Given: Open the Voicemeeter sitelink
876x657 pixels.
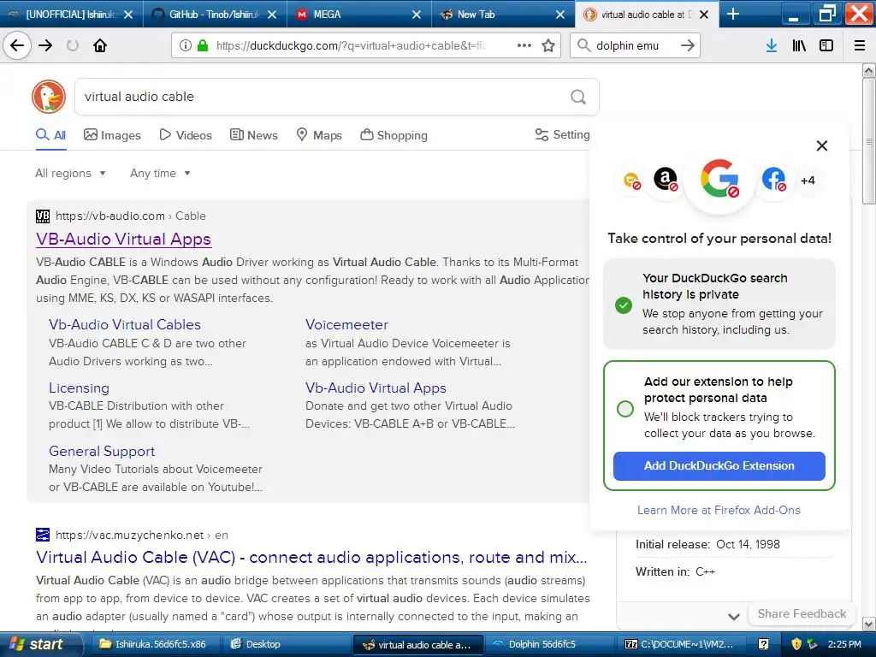Looking at the screenshot, I should [346, 324].
